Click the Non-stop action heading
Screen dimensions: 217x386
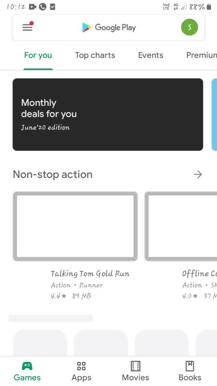[53, 175]
